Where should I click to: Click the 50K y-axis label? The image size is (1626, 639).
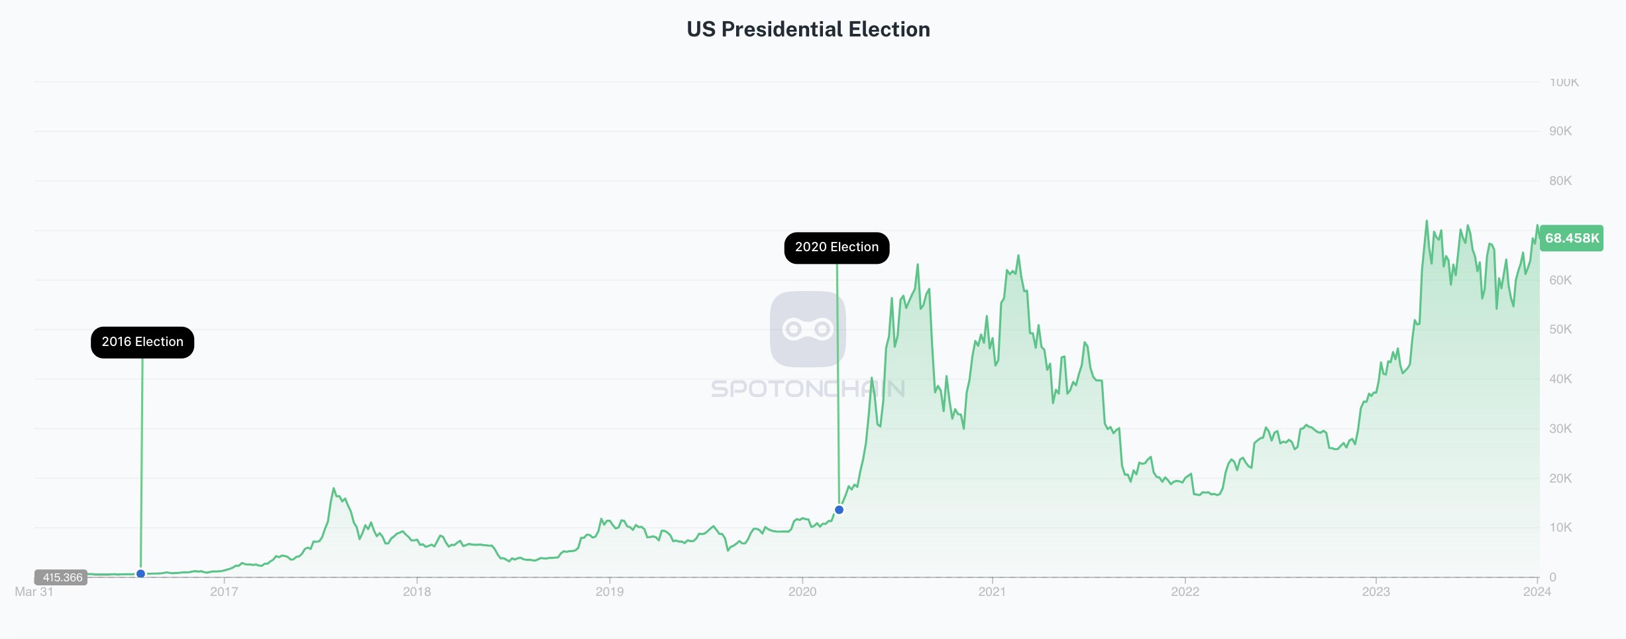[1560, 329]
